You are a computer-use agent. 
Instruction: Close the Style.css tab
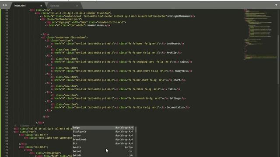click(x=77, y=6)
